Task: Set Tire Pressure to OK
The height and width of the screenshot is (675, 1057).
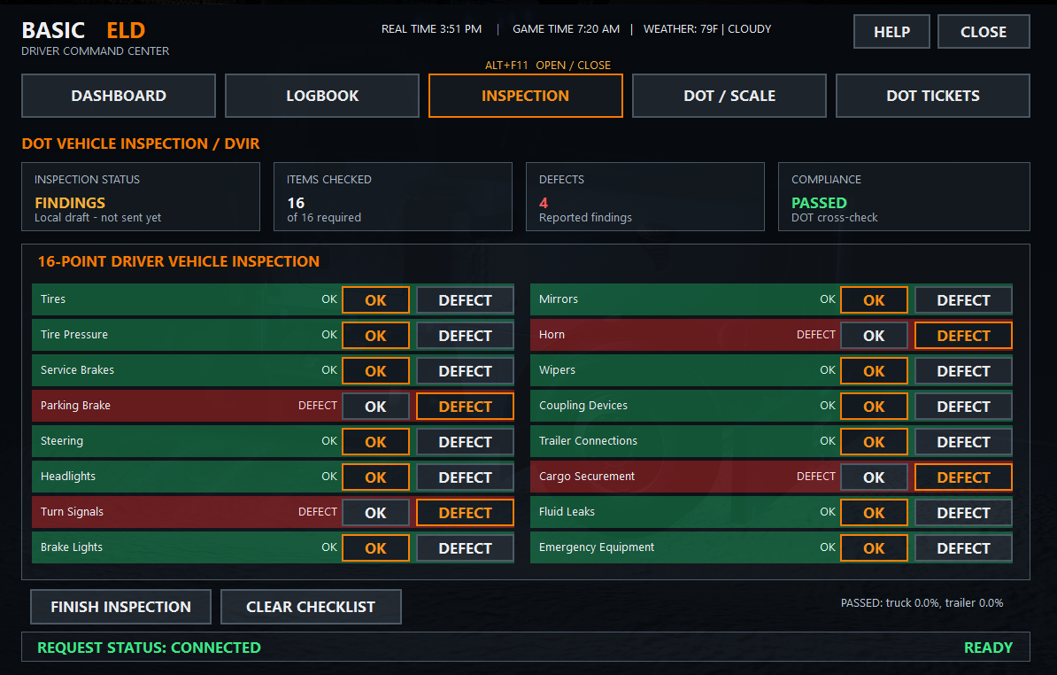Action: coord(375,335)
